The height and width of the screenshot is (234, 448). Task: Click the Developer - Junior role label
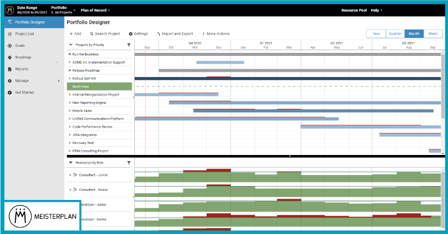94,205
